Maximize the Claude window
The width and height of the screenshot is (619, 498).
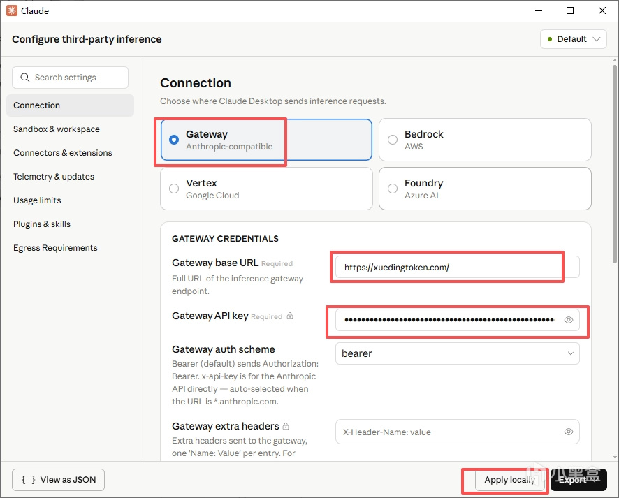pyautogui.click(x=570, y=10)
